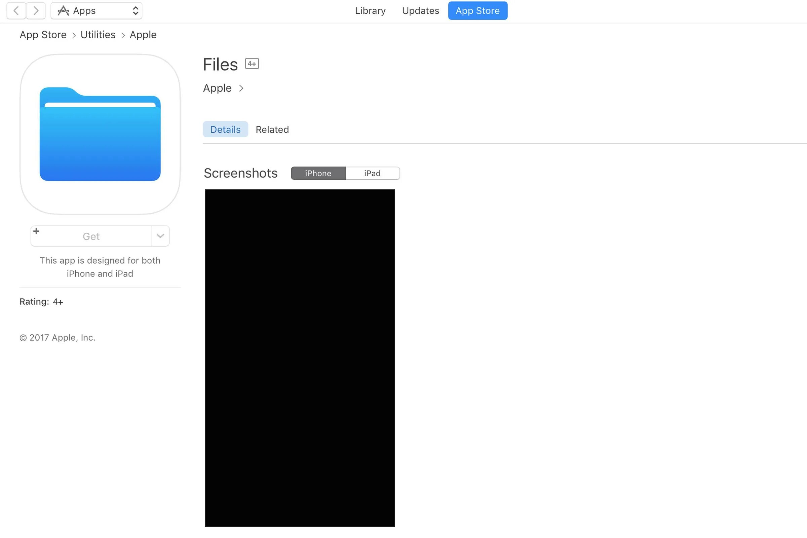Toggle Details tab selection

point(226,129)
